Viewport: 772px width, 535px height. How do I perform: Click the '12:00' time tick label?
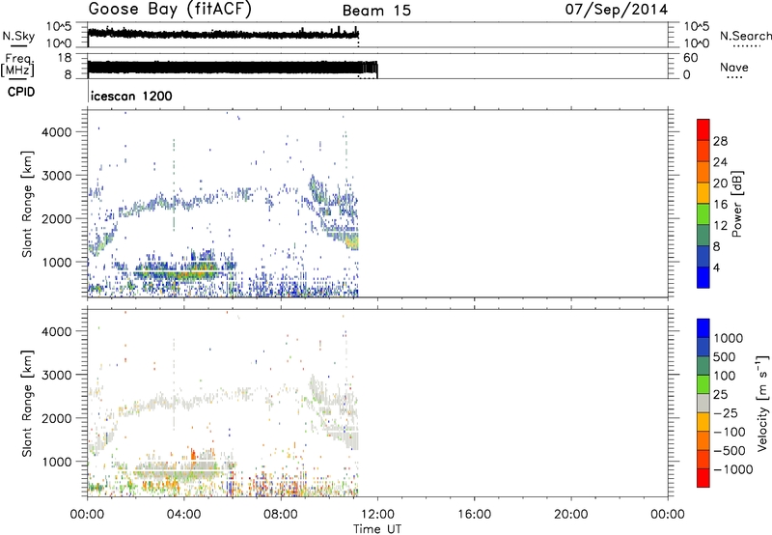click(377, 515)
